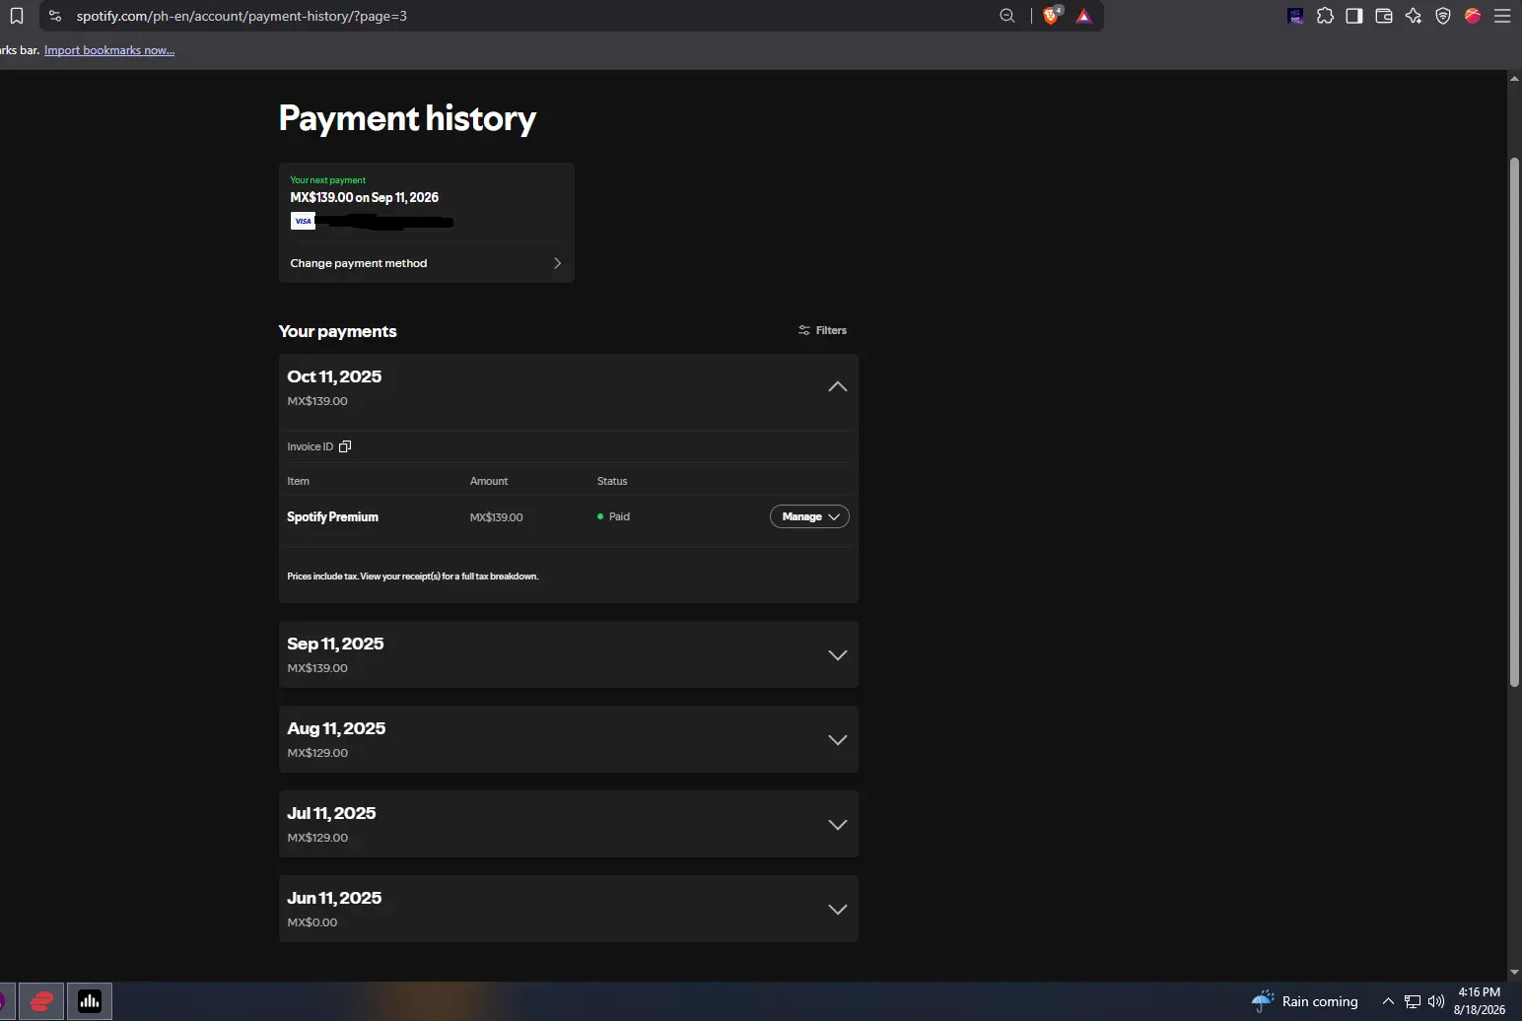Image resolution: width=1522 pixels, height=1021 pixels.
Task: Click the Change payment method chevron arrow
Action: tap(557, 263)
